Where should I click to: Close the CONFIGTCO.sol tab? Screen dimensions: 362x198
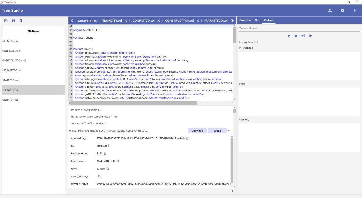[158, 21]
